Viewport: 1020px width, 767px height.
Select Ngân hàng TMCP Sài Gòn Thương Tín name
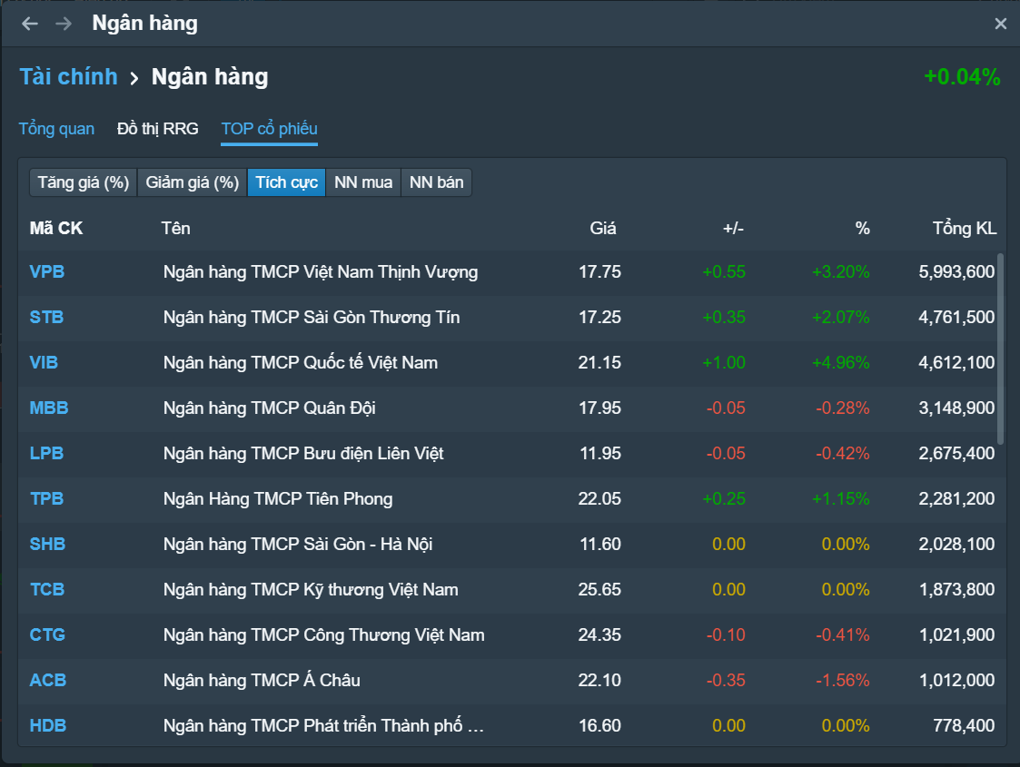(312, 317)
